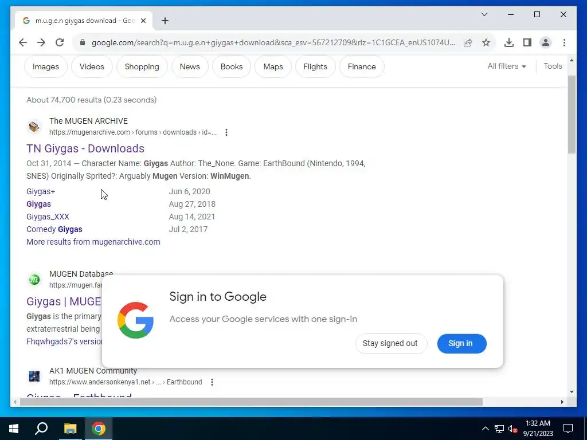Click the blue Sign in button
The height and width of the screenshot is (440, 587).
point(461,344)
